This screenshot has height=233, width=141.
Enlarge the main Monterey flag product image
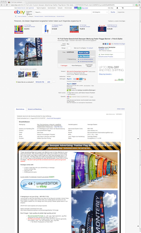coord(28,52)
